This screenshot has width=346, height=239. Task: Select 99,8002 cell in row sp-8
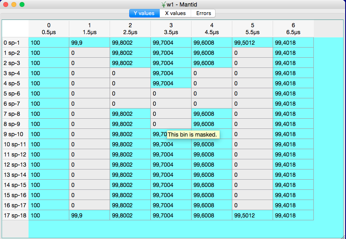click(x=130, y=114)
